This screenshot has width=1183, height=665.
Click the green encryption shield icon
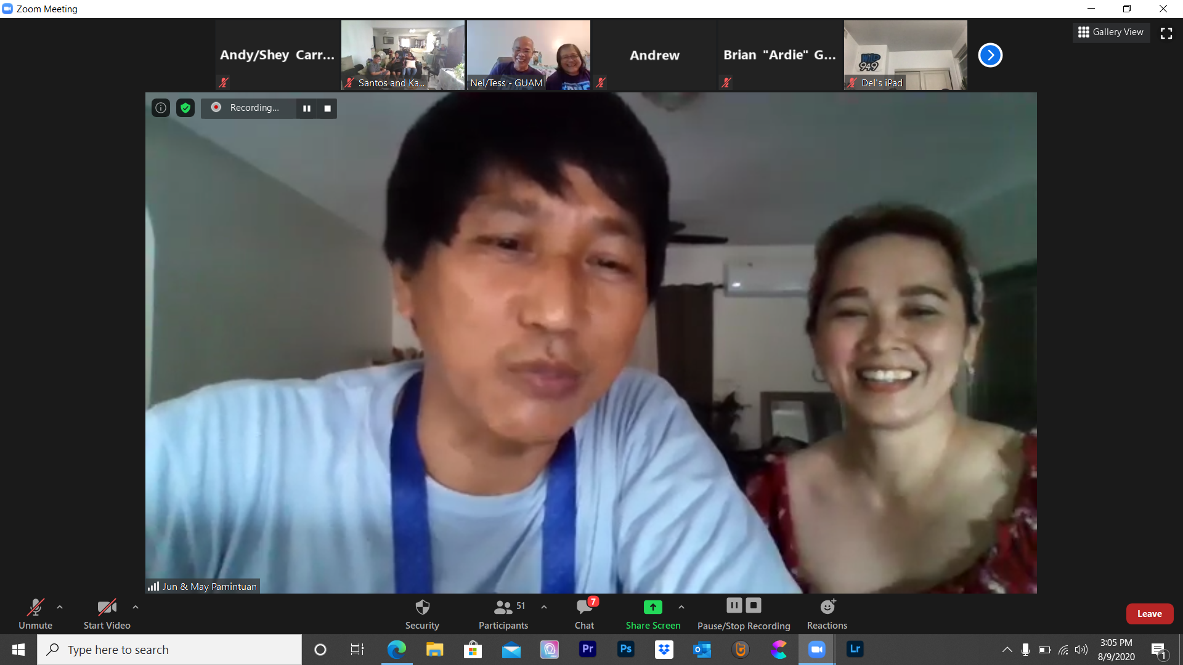click(185, 108)
